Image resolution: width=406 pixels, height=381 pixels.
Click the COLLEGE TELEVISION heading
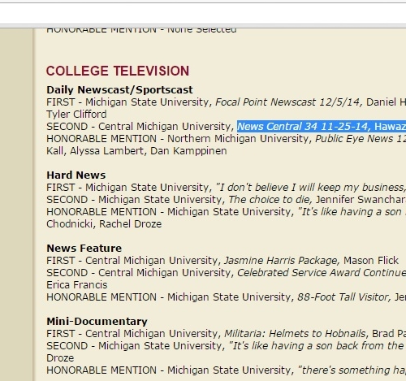coord(118,71)
